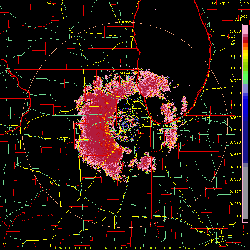
Task: Select the 0.787 legend value
Action: (235, 81)
